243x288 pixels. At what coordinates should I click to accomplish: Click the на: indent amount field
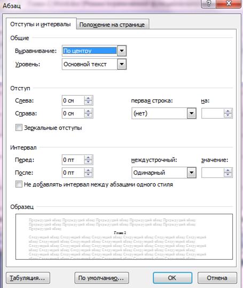[x=213, y=113]
